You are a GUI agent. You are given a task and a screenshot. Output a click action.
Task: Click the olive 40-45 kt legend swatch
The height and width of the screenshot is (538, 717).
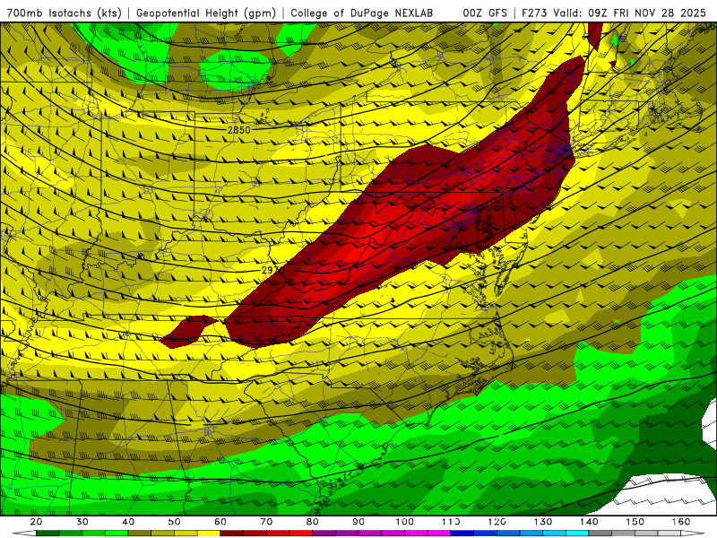140,534
